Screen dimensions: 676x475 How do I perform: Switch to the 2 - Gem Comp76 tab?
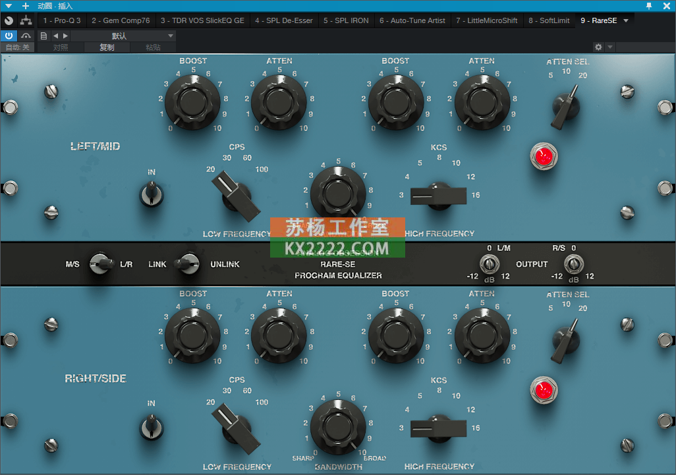121,20
